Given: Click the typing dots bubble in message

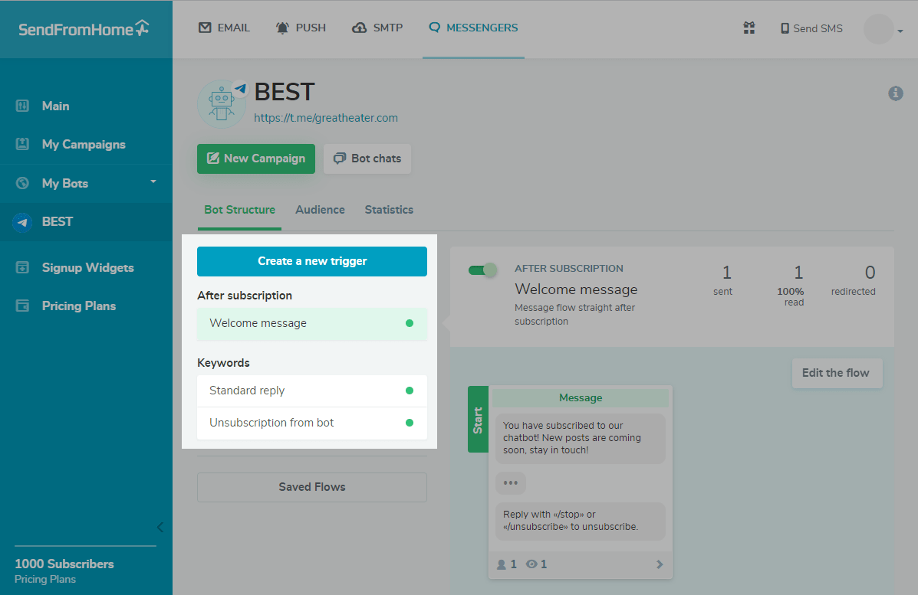Looking at the screenshot, I should pos(511,483).
